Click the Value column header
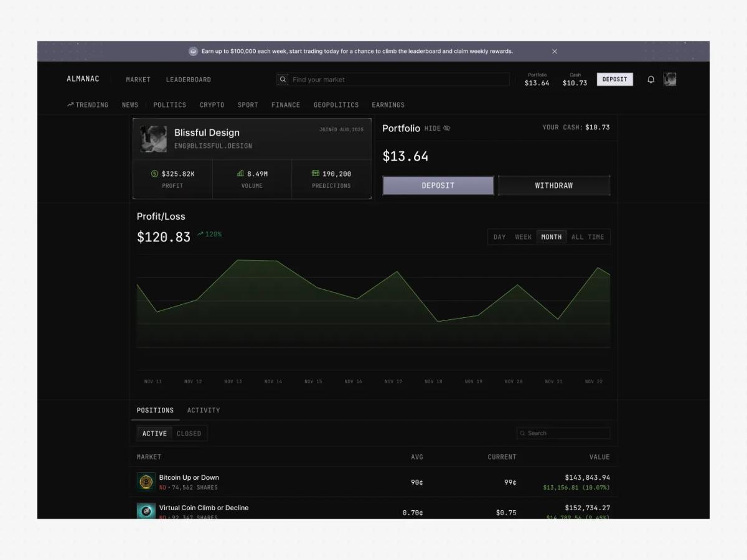The image size is (747, 560). (x=599, y=457)
